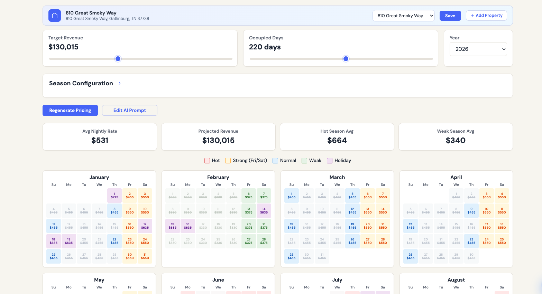Image resolution: width=542 pixels, height=294 pixels.
Task: Select April 26 cell priced $455
Action: (x=411, y=256)
